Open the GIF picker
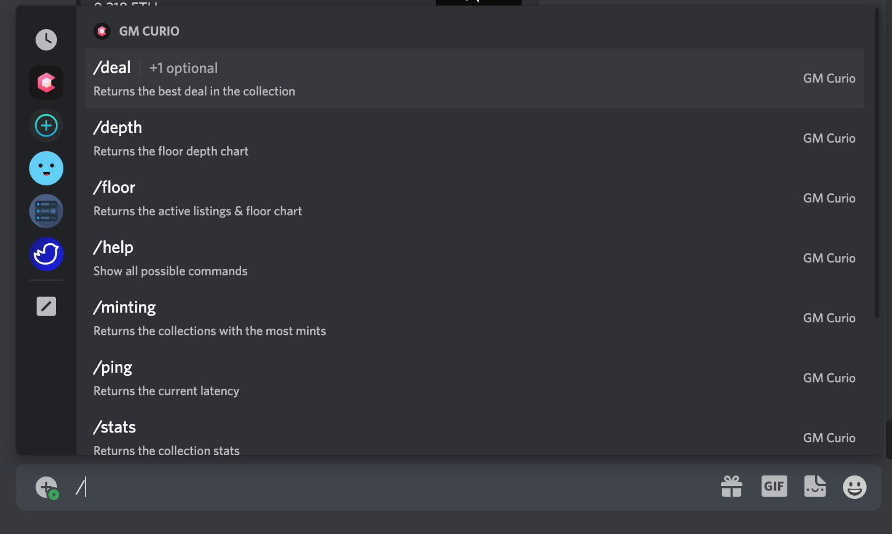Image resolution: width=892 pixels, height=534 pixels. pos(774,486)
